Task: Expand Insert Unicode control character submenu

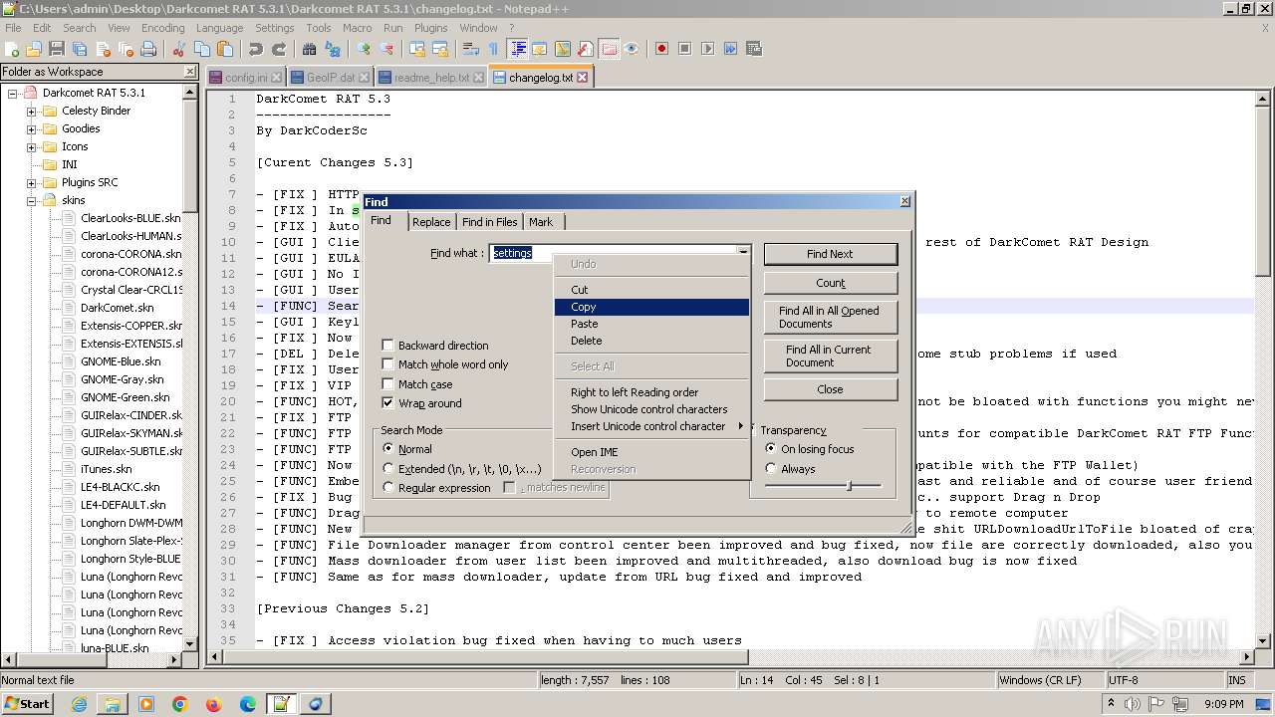Action: pos(651,426)
